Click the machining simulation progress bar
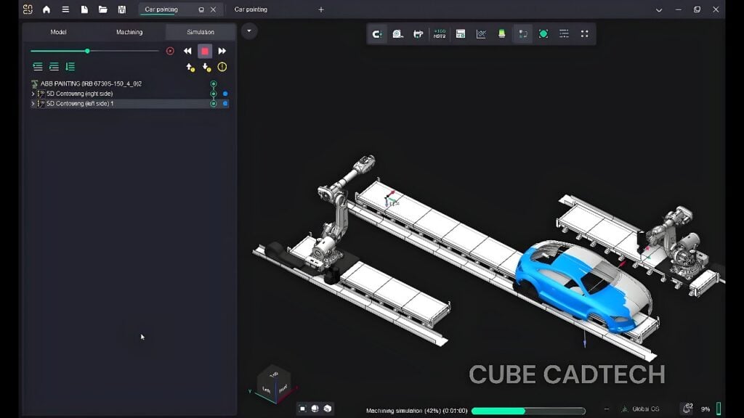This screenshot has width=744, height=418. (x=528, y=411)
